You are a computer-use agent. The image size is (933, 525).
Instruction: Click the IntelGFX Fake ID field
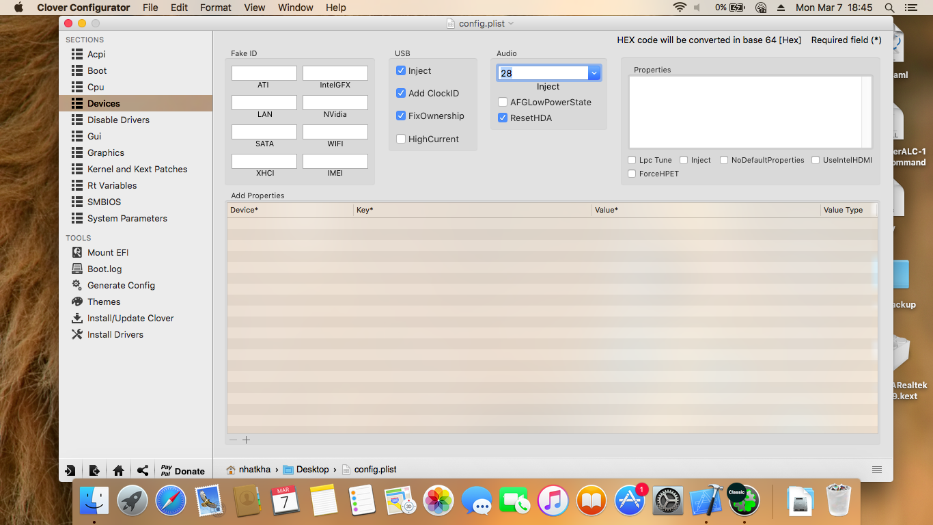335,73
